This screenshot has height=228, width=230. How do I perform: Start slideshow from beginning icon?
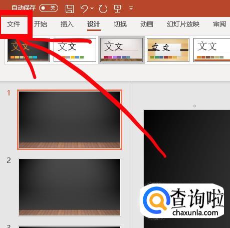[x=117, y=8]
